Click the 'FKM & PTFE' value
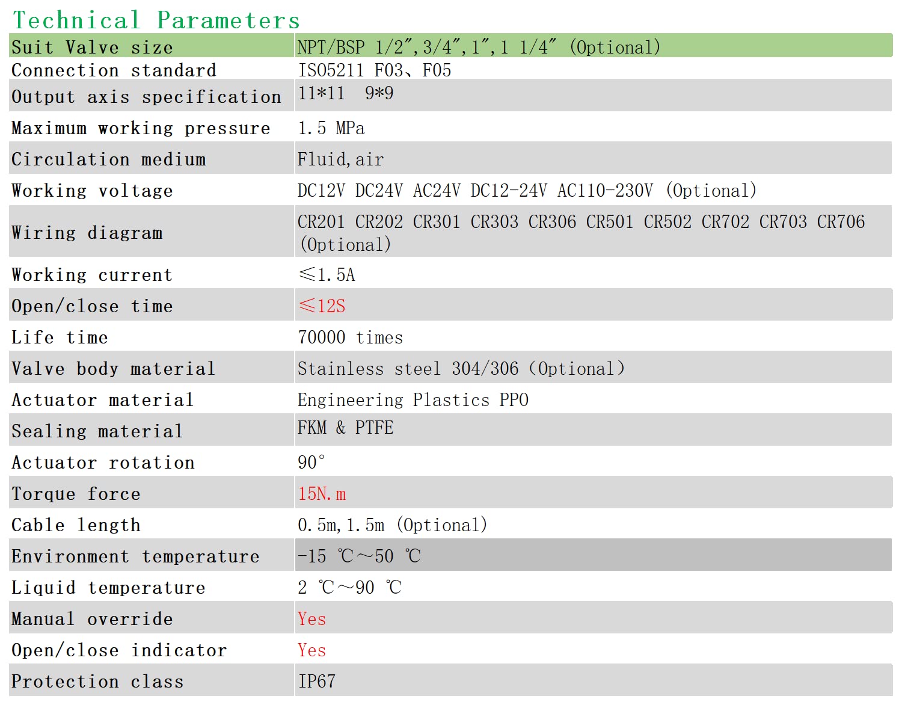Screen dimensions: 902x705 click(346, 428)
